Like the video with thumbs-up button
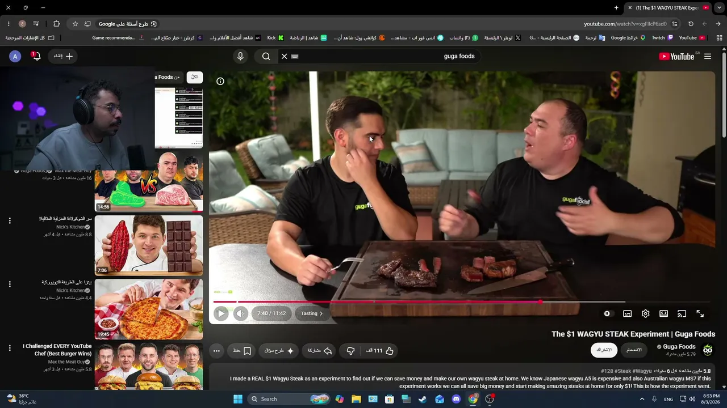Image resolution: width=727 pixels, height=408 pixels. click(380, 351)
